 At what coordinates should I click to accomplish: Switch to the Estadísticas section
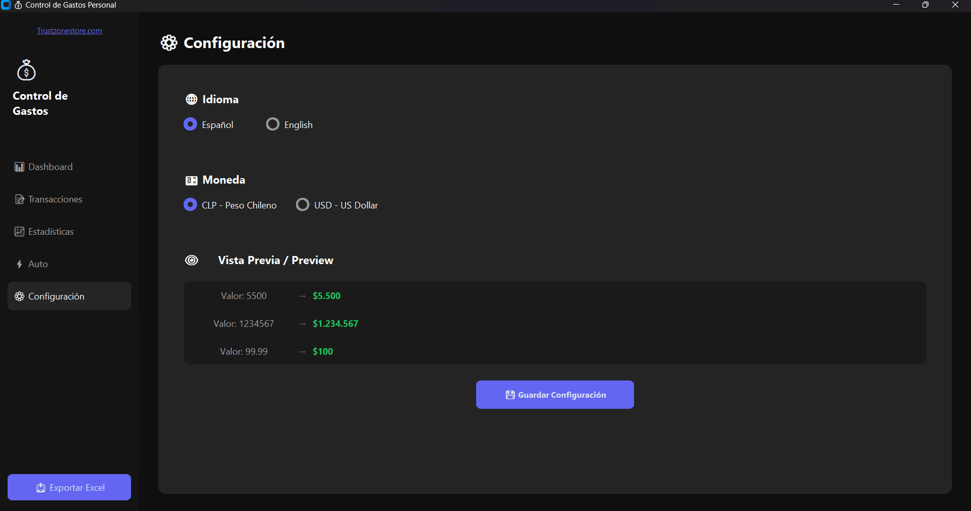click(51, 231)
